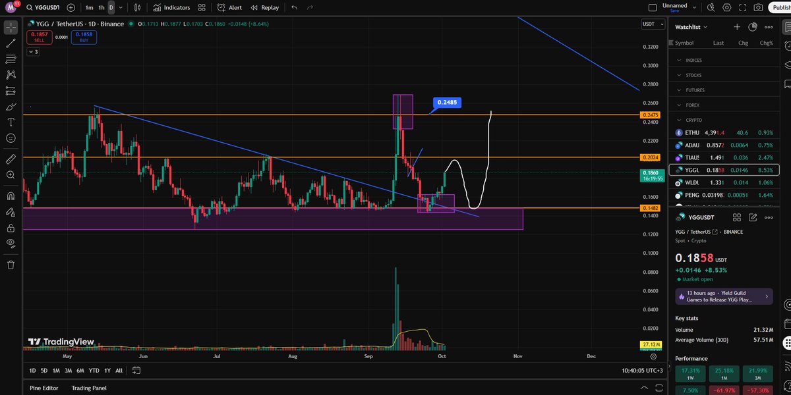The height and width of the screenshot is (395, 791).
Task: Select the ETHU row in the watchlist
Action: 724,132
